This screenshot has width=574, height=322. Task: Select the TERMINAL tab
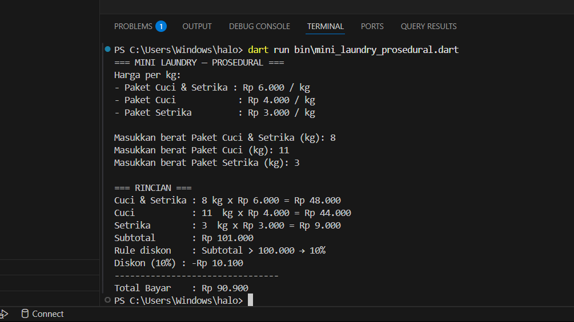coord(326,26)
